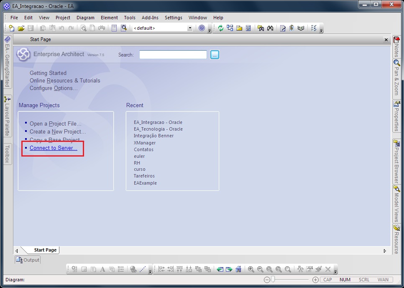
Task: Click the search ellipsis button on Start Page
Action: 215,55
